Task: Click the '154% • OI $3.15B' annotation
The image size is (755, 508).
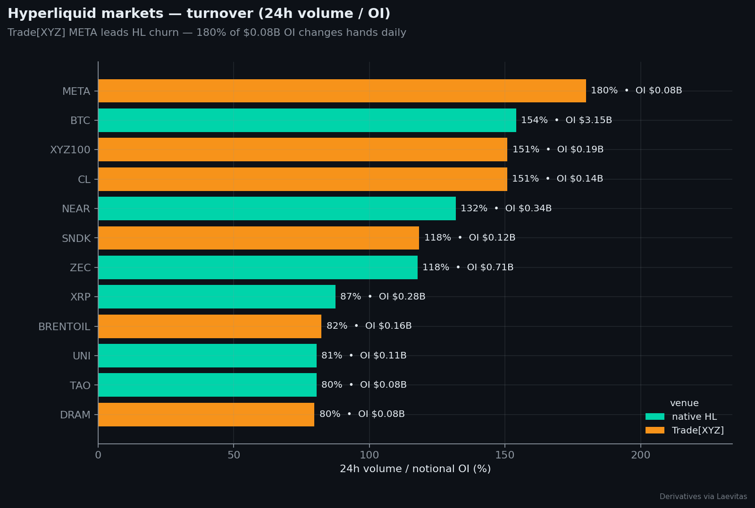Action: tap(566, 120)
